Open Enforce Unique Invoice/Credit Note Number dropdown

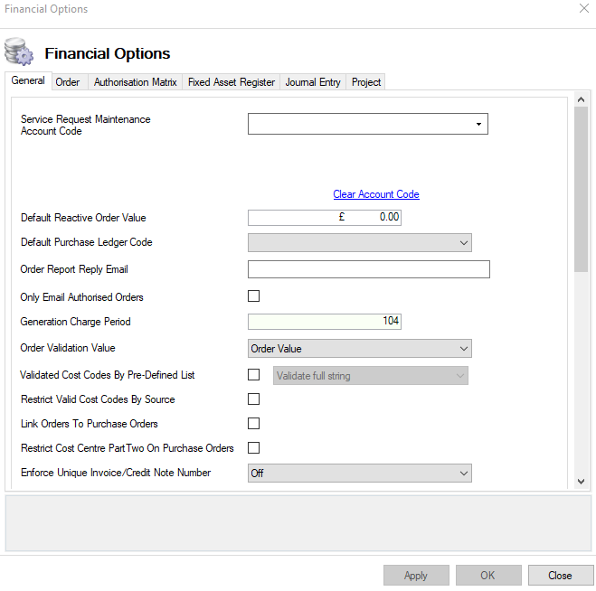coord(463,474)
